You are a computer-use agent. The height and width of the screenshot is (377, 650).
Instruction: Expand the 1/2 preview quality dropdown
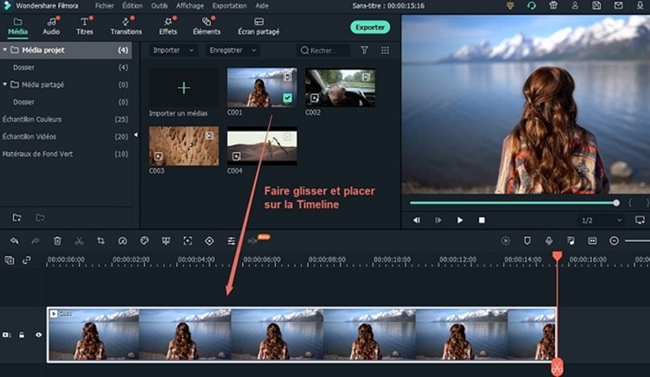pos(601,220)
